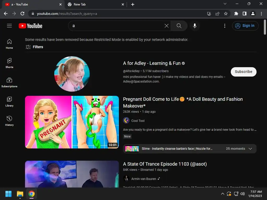Subscribe to A for Adley channel
The width and height of the screenshot is (267, 200).
point(244,72)
